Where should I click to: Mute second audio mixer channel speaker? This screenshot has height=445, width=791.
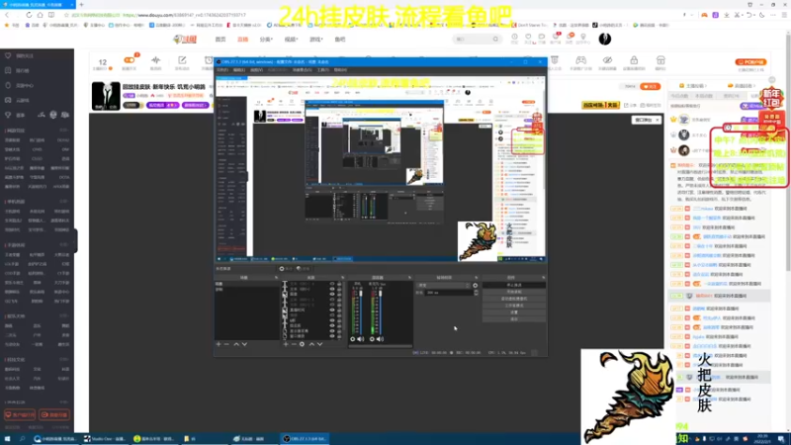(x=380, y=339)
